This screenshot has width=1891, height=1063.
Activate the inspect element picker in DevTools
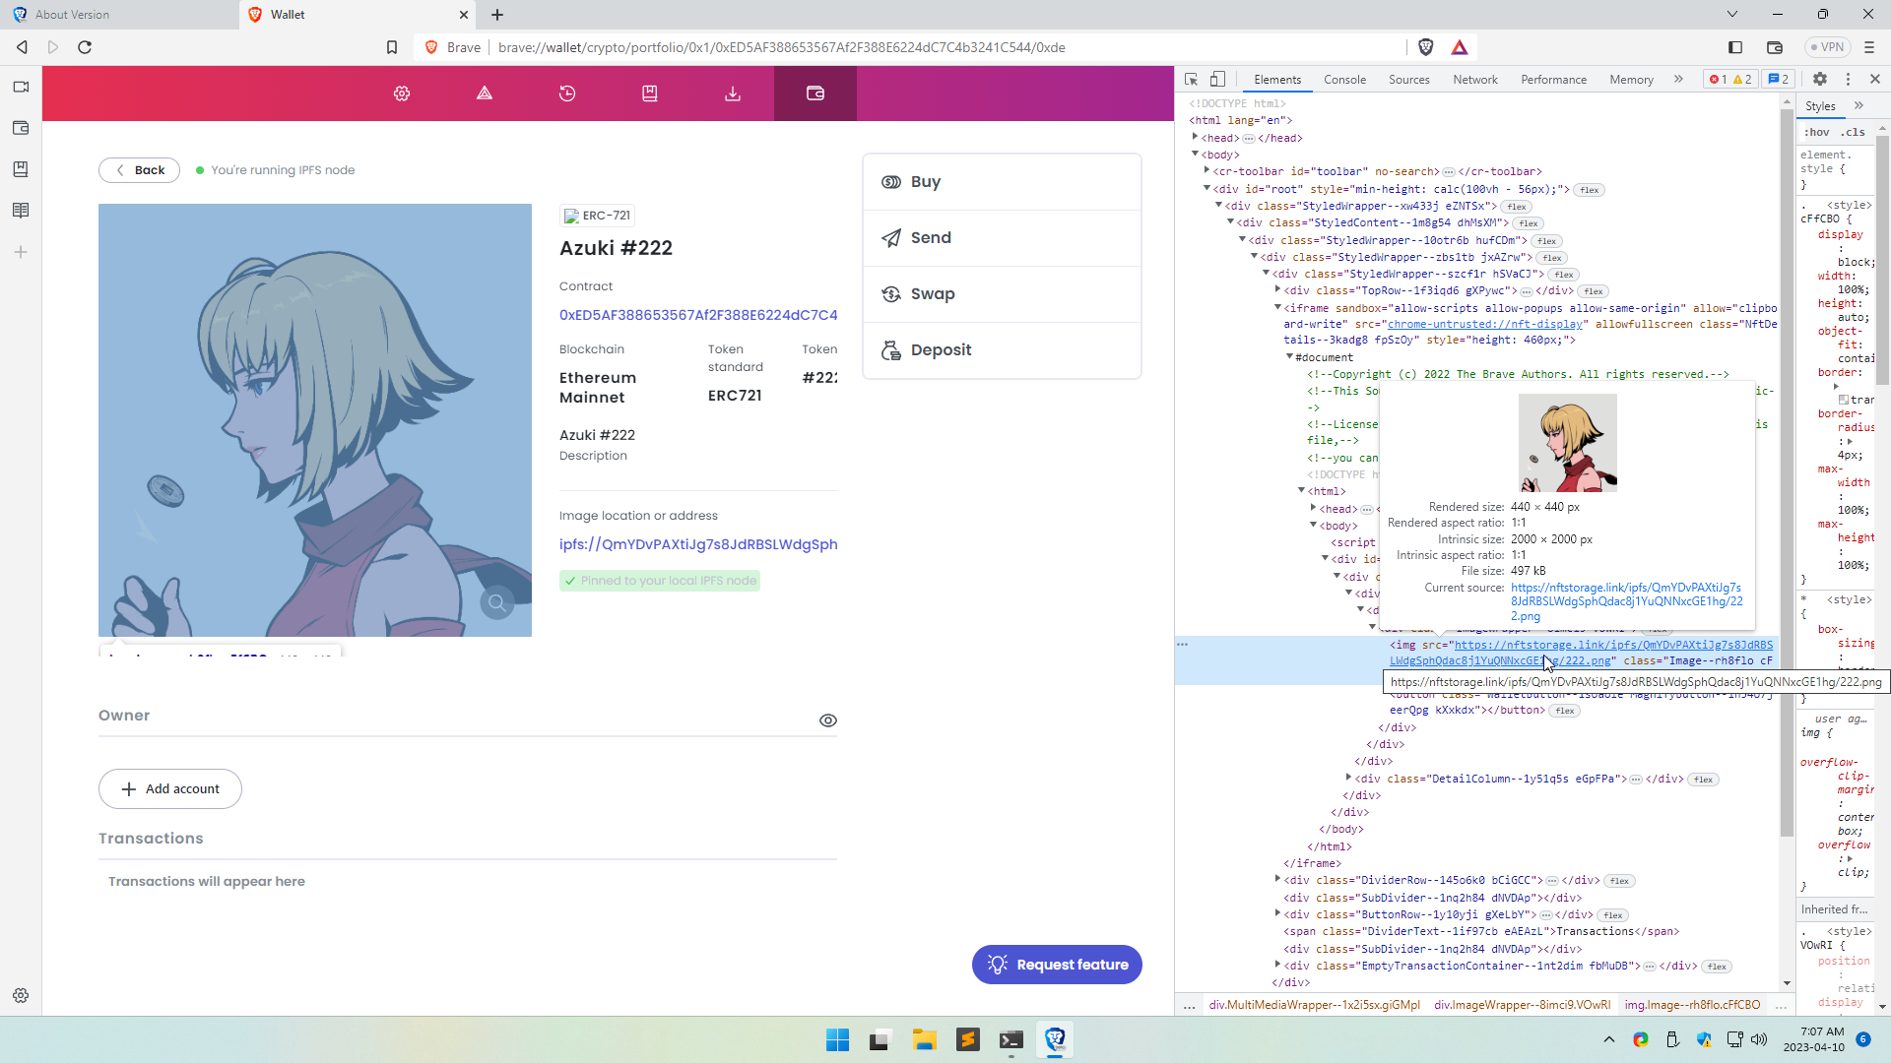coord(1191,79)
